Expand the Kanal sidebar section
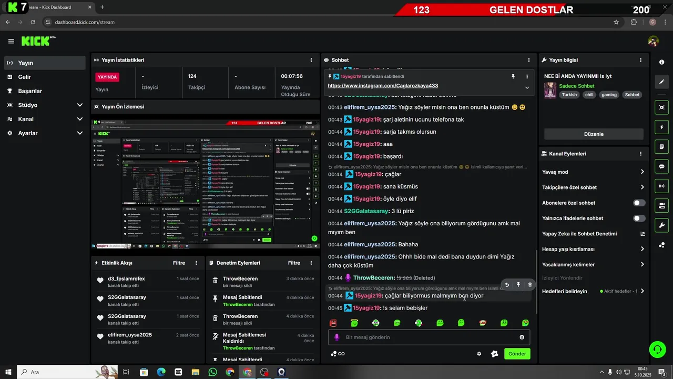Screen dimensions: 673x379 click(45, 119)
